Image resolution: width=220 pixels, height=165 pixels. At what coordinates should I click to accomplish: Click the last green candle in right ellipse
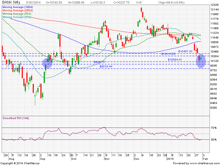pyautogui.click(x=201, y=59)
